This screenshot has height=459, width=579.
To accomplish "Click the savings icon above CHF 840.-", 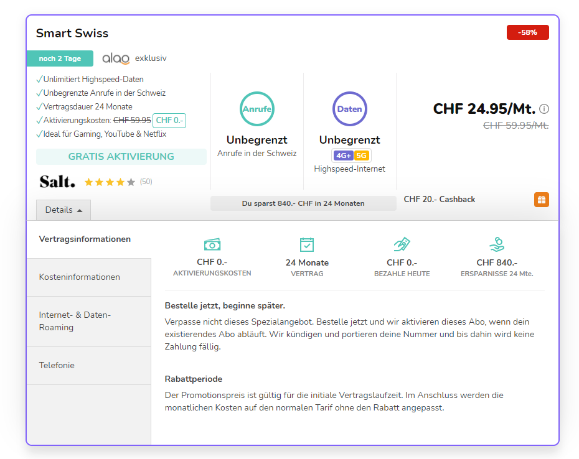I will pyautogui.click(x=496, y=244).
